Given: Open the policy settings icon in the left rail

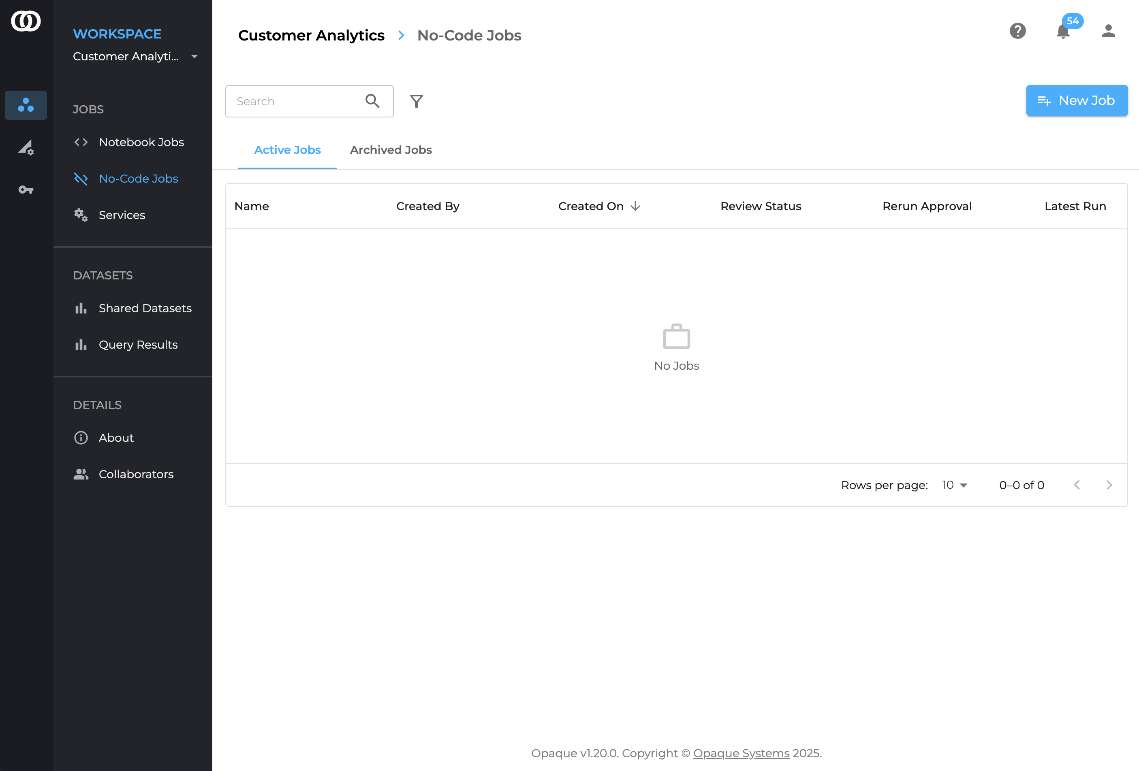Looking at the screenshot, I should [26, 147].
